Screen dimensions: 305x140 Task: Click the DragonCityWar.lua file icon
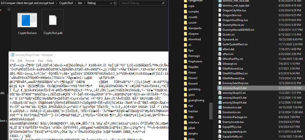point(220,10)
